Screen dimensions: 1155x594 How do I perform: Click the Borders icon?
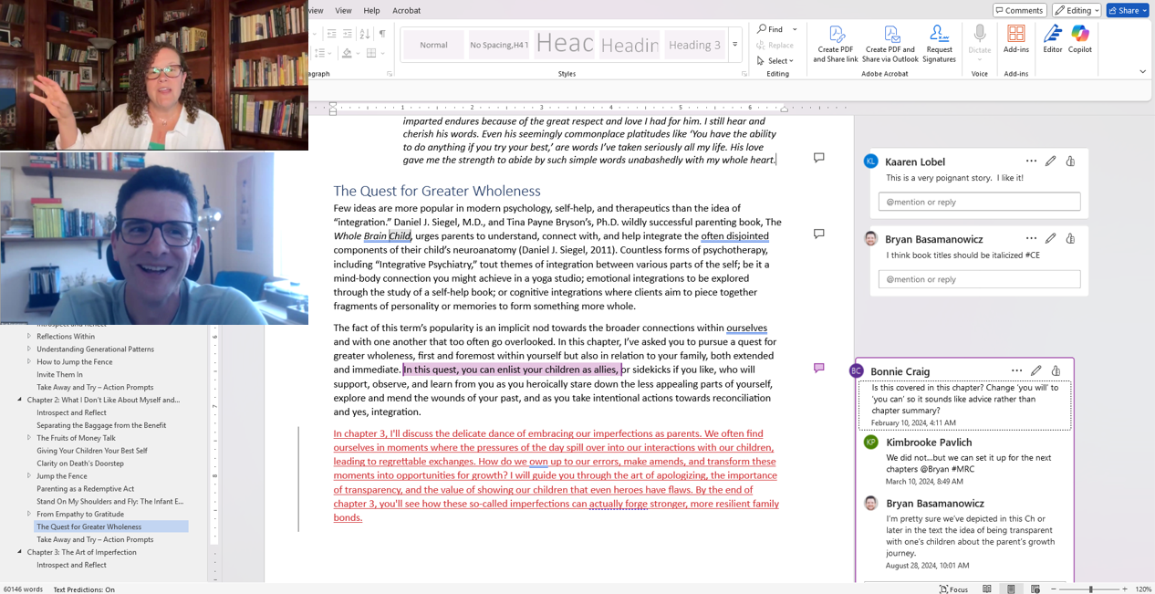[x=371, y=54]
